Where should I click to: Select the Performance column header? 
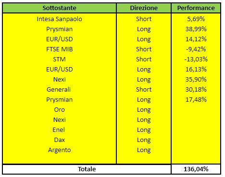point(196,8)
